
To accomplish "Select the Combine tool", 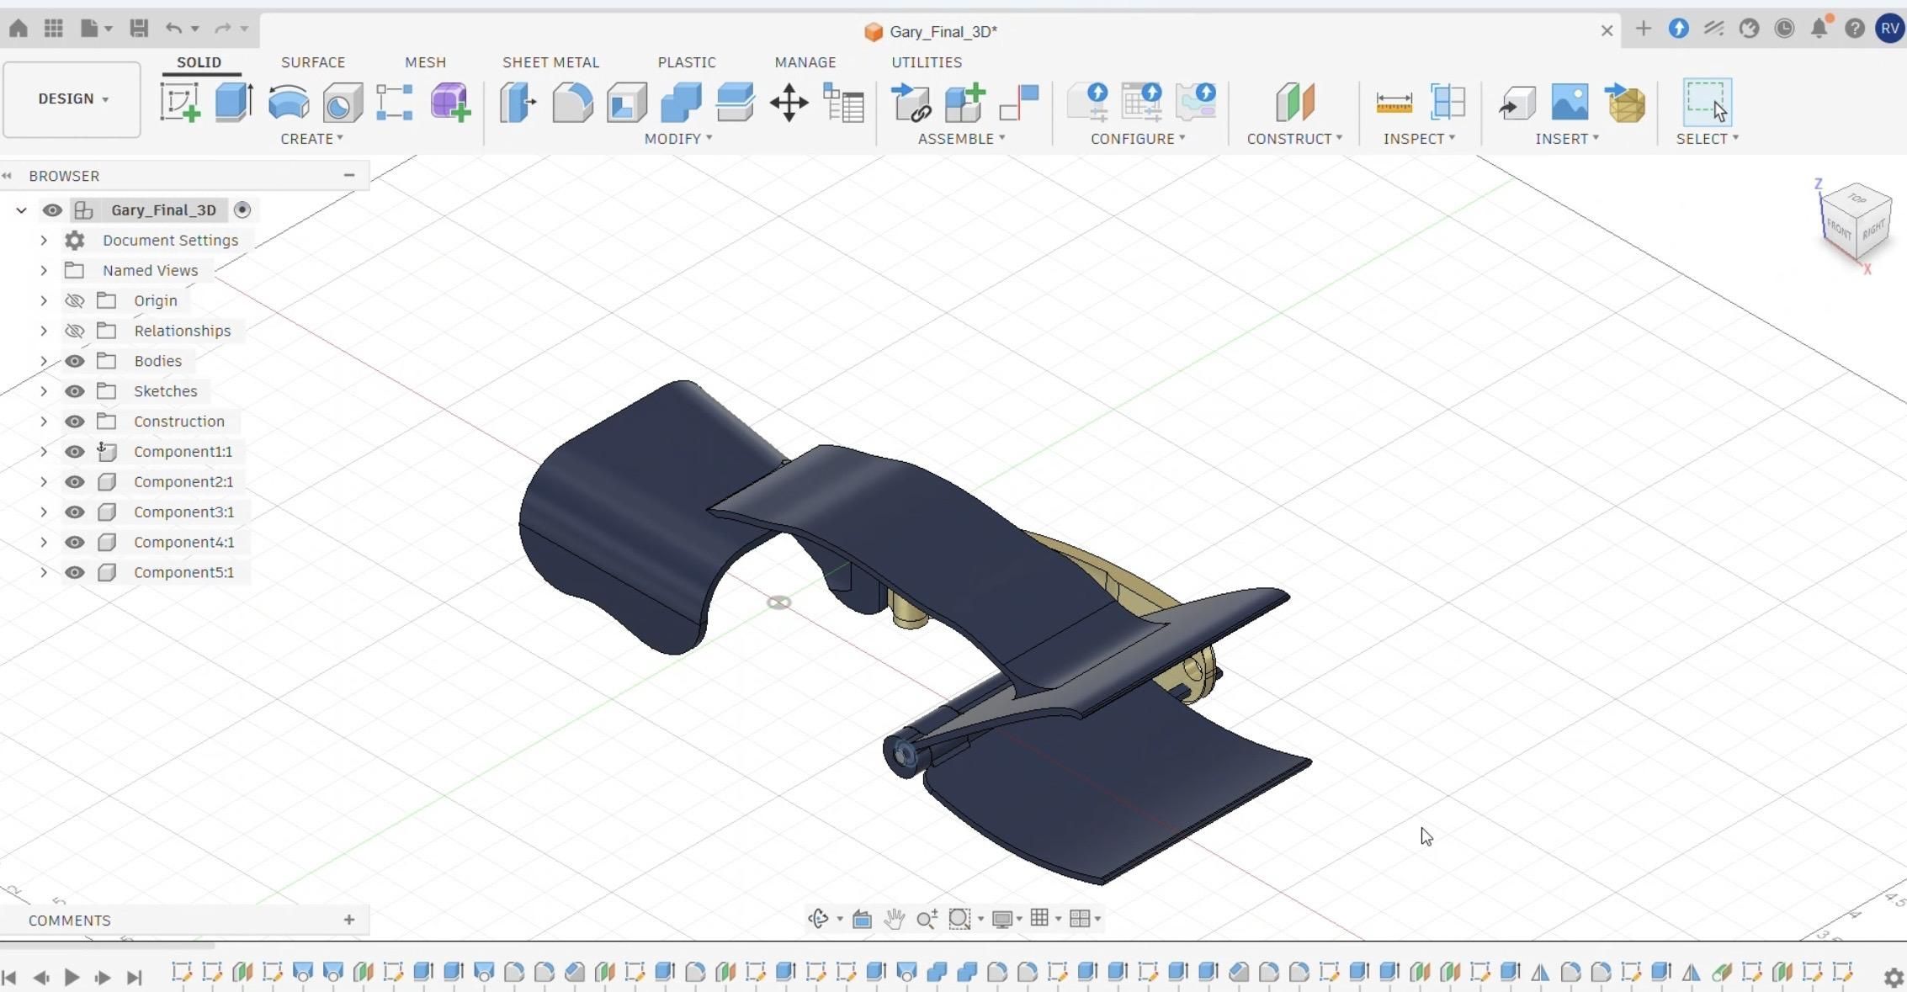I will coord(681,103).
